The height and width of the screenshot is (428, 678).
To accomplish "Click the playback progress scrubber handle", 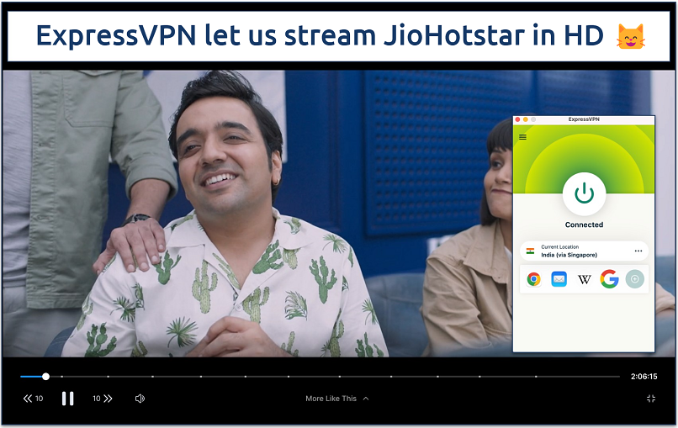I will pos(45,377).
